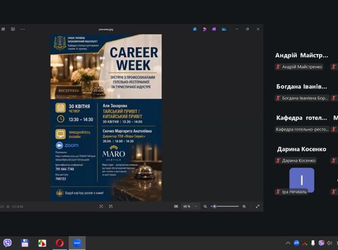The width and height of the screenshot is (338, 250).
Task: Click the Zoom icon in the system tray
Action: [297, 243]
